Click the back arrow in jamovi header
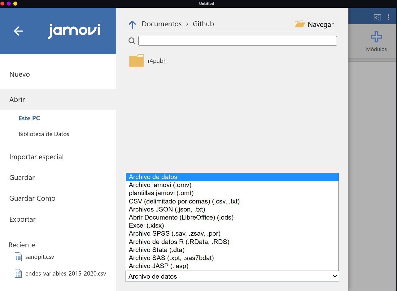The width and height of the screenshot is (397, 291). coord(19,31)
